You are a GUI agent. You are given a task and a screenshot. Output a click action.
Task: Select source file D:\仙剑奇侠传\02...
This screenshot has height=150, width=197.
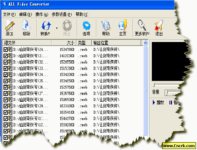(30, 62)
